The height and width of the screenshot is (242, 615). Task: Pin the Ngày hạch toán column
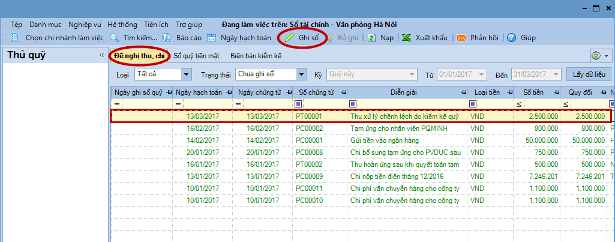(x=228, y=92)
